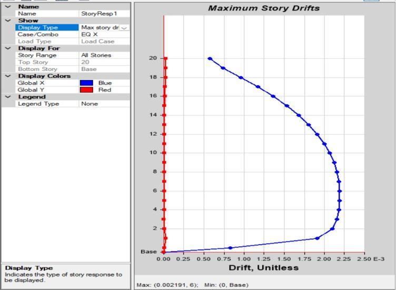Image resolution: width=396 pixels, height=290 pixels.
Task: Click the Bottom Story value Base
Action: [89, 69]
